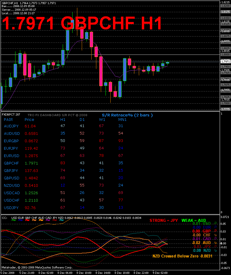The image size is (231, 275).
Task: Click the 'Server' time line 2008.12.09 05:17
Action: click(19, 10)
